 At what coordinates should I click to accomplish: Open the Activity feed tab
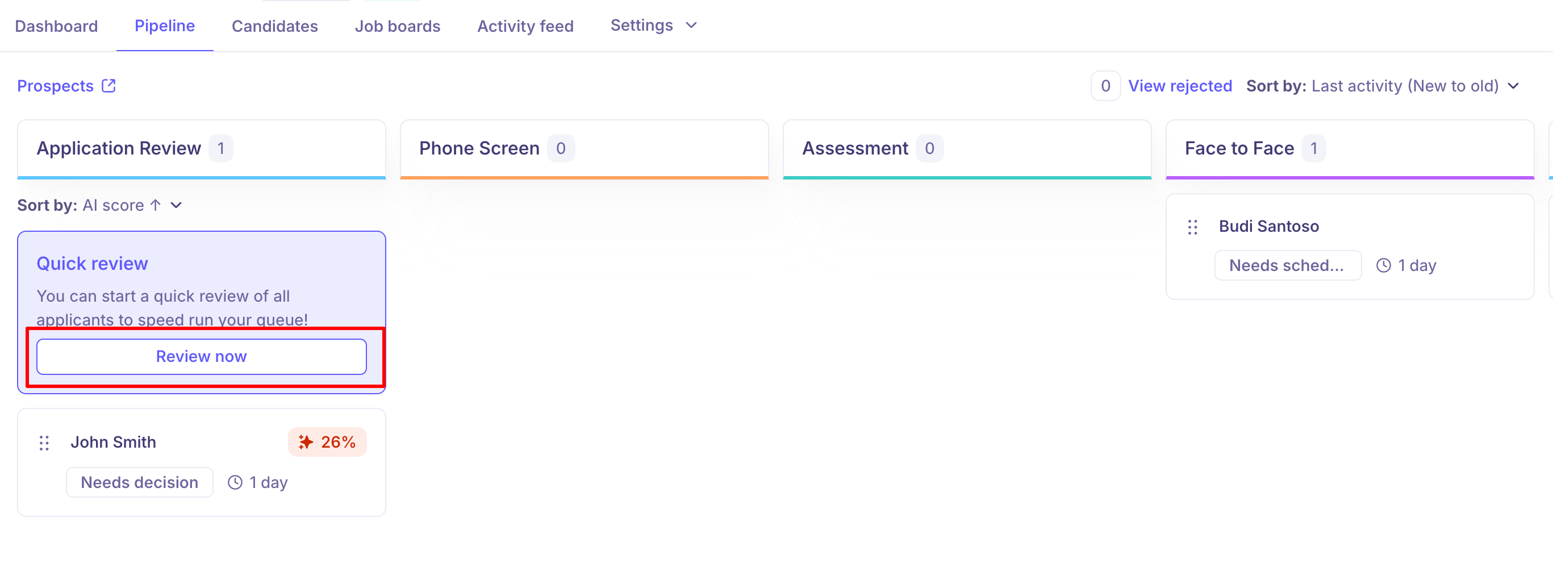525,26
